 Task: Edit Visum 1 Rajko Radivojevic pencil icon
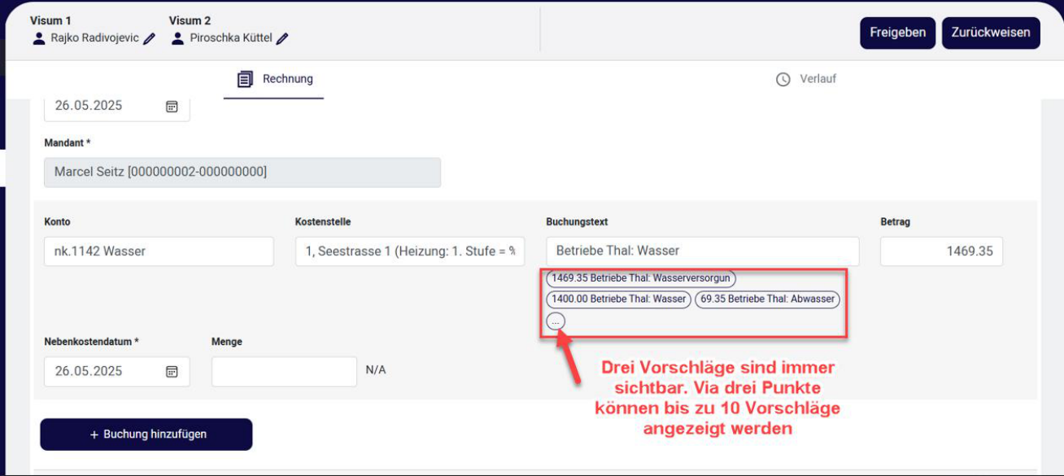point(149,38)
